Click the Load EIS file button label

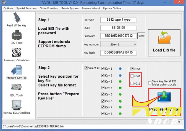tap(164, 50)
